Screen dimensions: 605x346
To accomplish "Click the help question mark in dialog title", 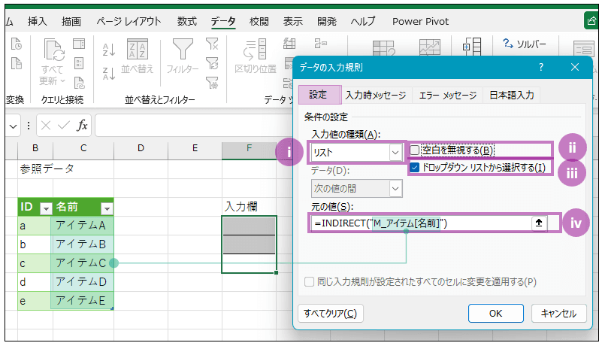I will tap(541, 67).
